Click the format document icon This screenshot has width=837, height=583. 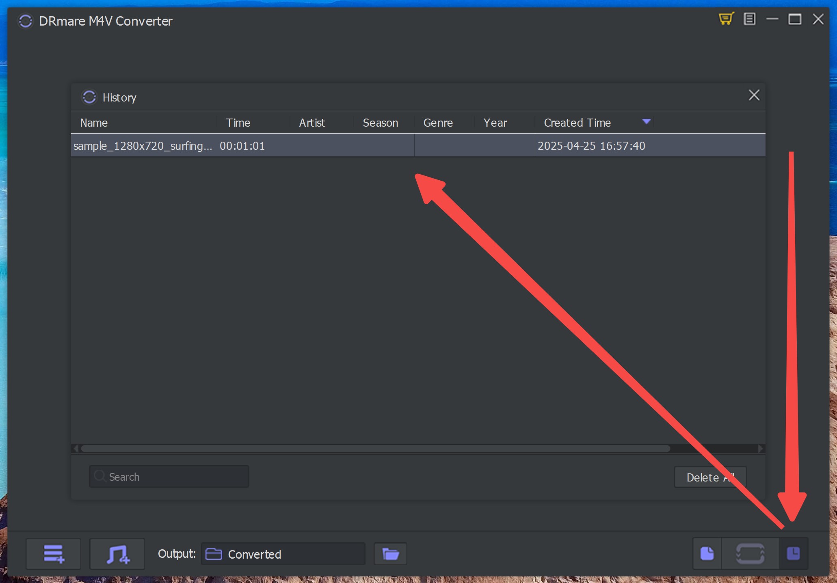coord(707,553)
